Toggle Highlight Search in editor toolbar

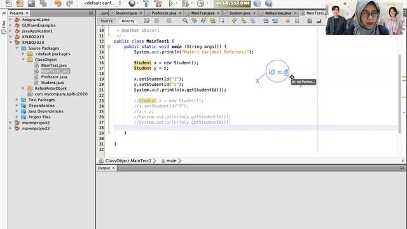click(x=212, y=21)
